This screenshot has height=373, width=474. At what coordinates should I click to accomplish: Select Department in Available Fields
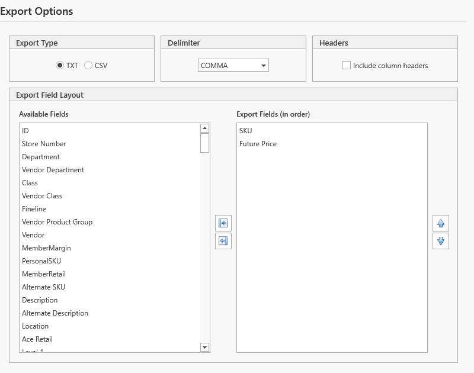click(109, 157)
